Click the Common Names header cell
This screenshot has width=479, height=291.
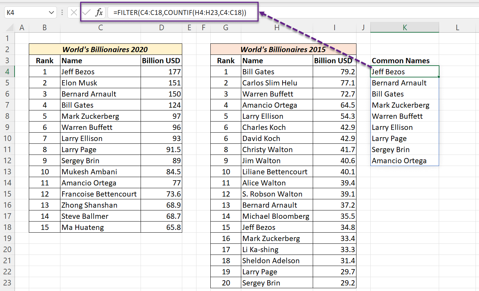tap(405, 60)
